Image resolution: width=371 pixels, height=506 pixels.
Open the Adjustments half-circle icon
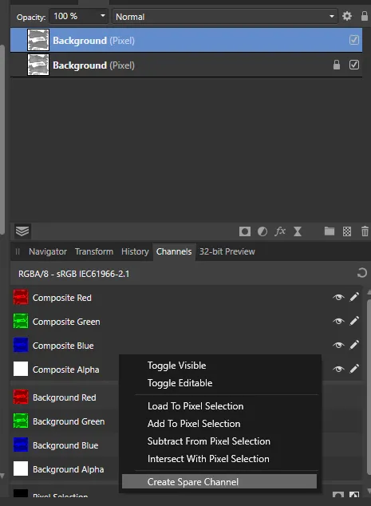click(x=262, y=231)
